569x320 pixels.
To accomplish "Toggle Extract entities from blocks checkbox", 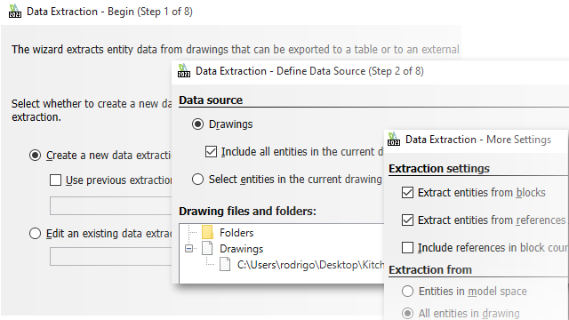I will coord(407,192).
